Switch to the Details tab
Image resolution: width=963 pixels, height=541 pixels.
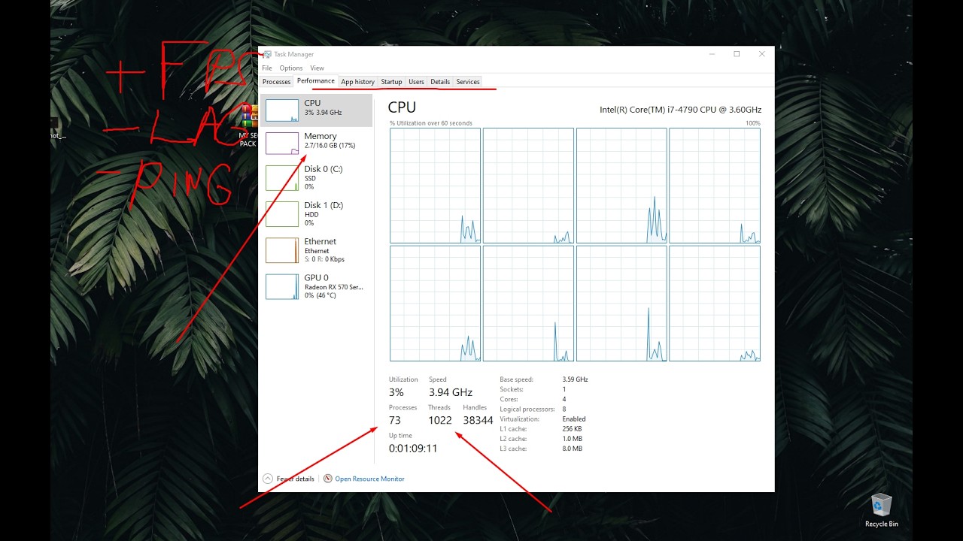440,82
